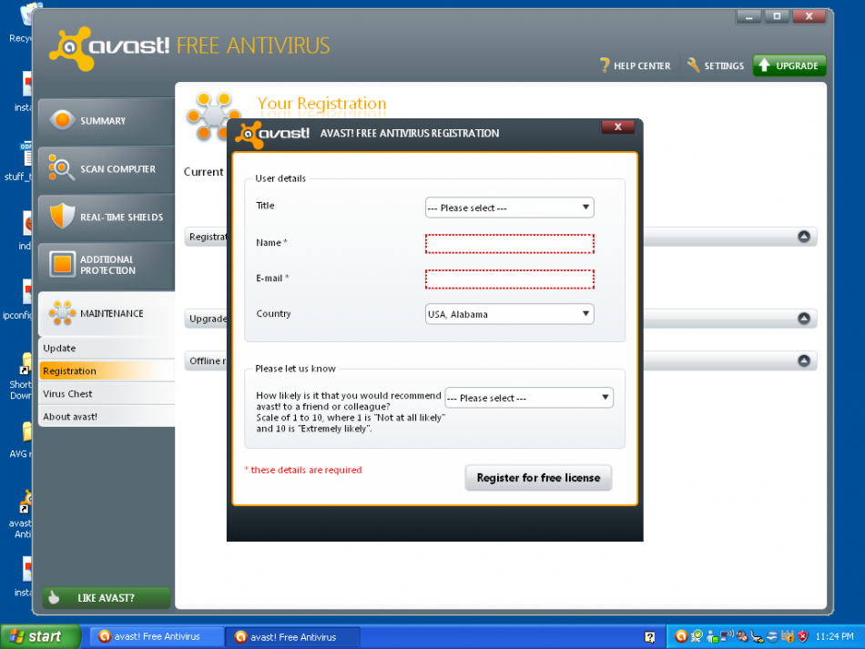The width and height of the screenshot is (865, 649).
Task: Open the Title dropdown
Action: 509,208
